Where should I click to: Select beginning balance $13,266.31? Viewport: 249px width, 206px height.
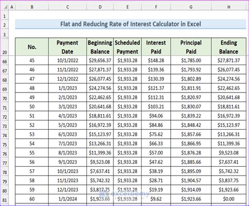(x=100, y=143)
